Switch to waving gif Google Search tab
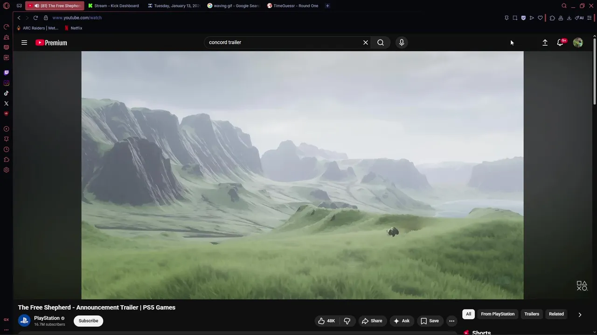The height and width of the screenshot is (335, 597). [233, 6]
